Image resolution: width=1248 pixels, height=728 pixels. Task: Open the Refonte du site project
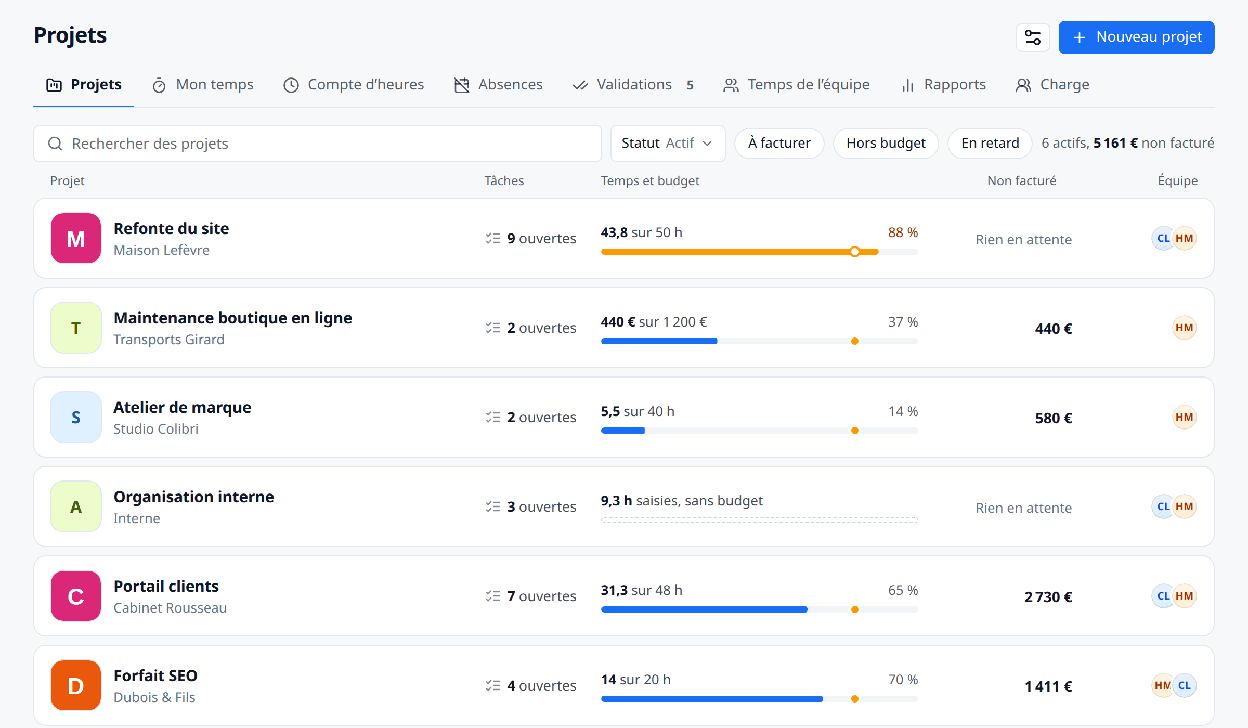(624, 238)
